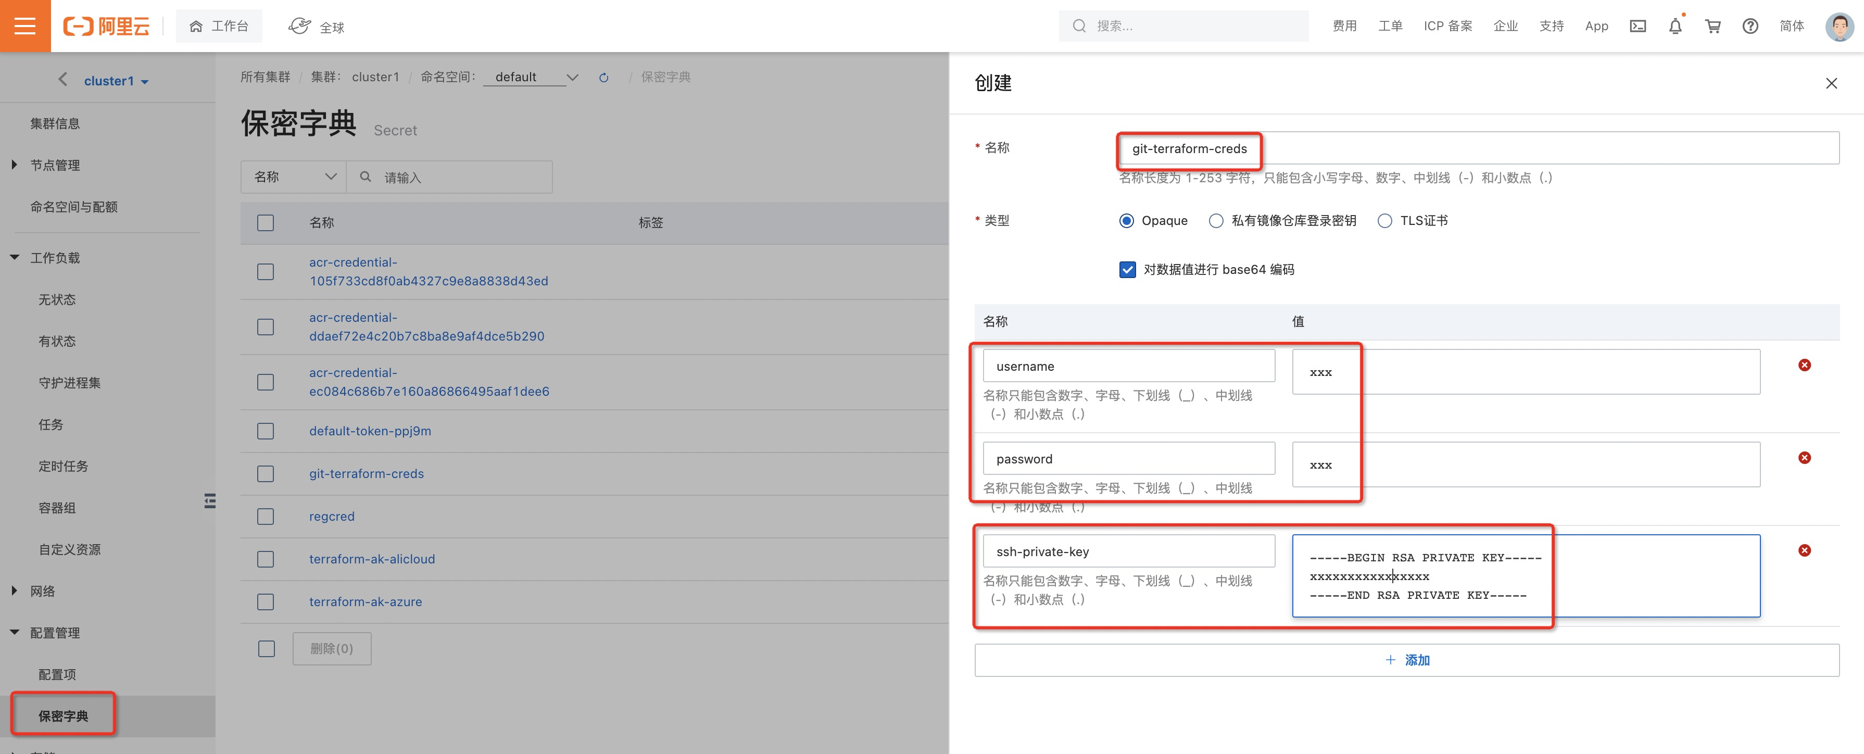This screenshot has height=754, width=1864.
Task: Uncheck base64 encoding of data values
Action: [1127, 270]
